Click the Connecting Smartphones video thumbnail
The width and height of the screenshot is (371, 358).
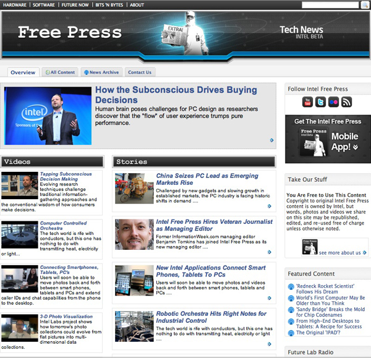pyautogui.click(x=20, y=279)
